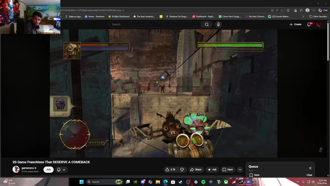
Task: Open the Home - Restream bookmark
Action: tap(95, 17)
